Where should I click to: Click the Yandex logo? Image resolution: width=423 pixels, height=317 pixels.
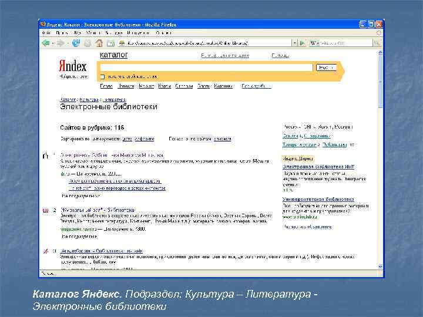pos(73,66)
